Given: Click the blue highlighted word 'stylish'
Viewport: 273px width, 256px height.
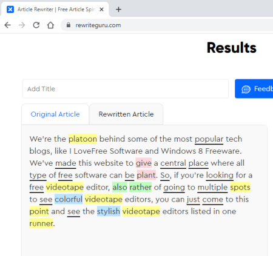Looking at the screenshot, I should [109, 212].
